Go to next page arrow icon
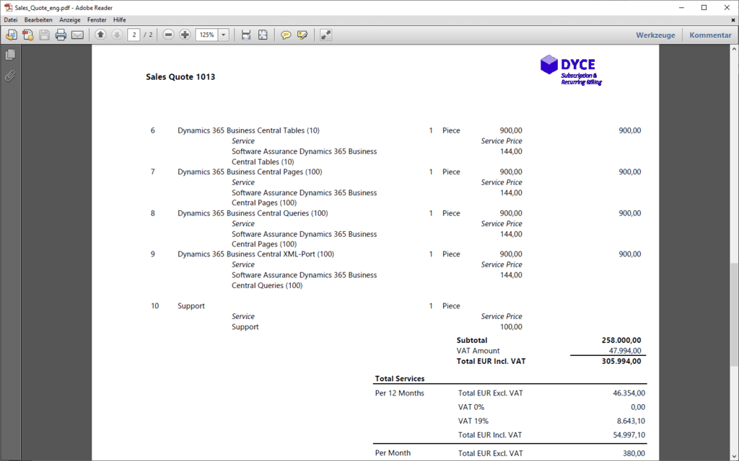739x461 pixels. (117, 35)
